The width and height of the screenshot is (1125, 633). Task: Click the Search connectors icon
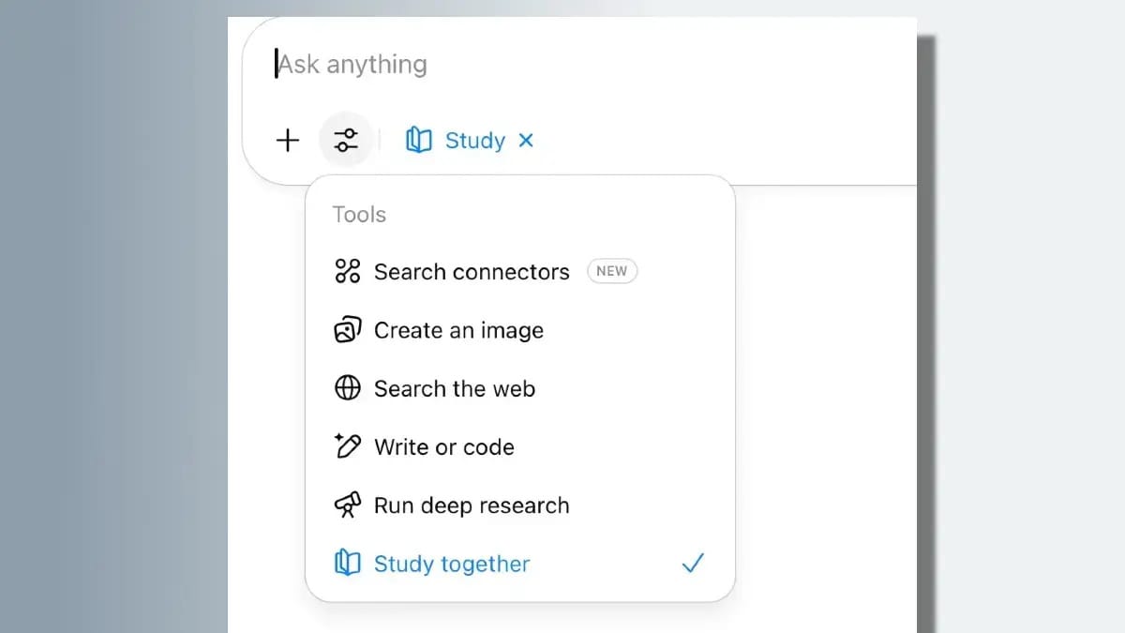click(x=348, y=272)
